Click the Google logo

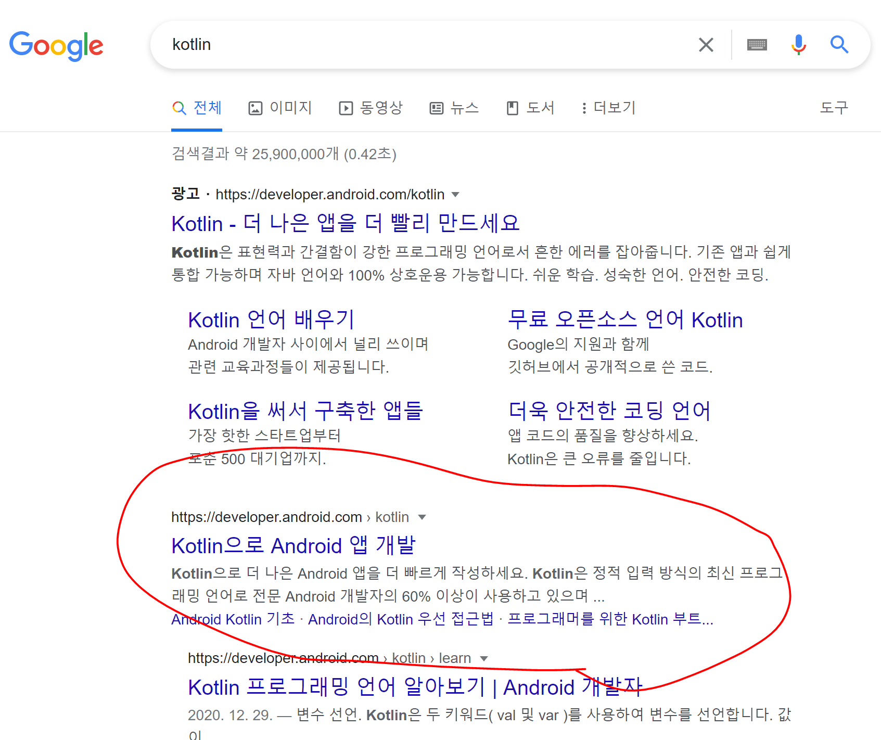[x=56, y=46]
